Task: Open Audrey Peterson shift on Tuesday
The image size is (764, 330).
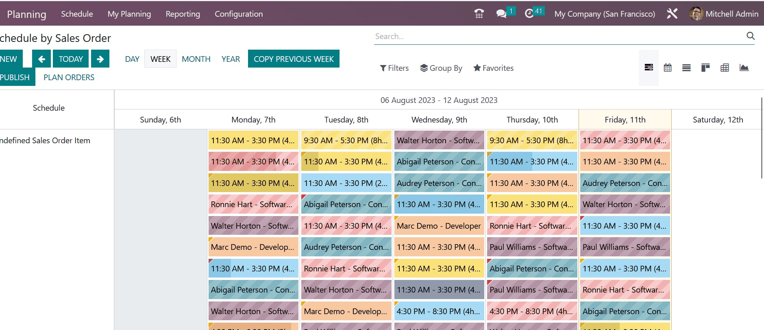Action: point(346,247)
